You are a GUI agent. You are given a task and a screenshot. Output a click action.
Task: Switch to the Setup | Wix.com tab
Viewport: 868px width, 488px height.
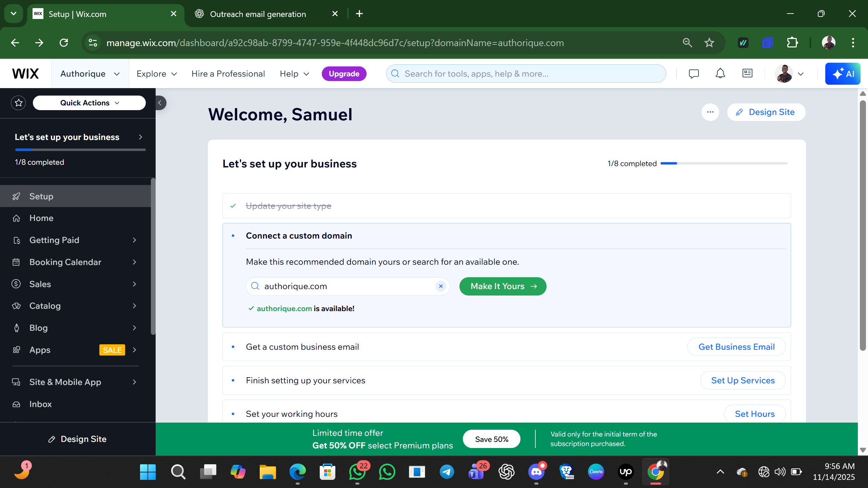105,14
